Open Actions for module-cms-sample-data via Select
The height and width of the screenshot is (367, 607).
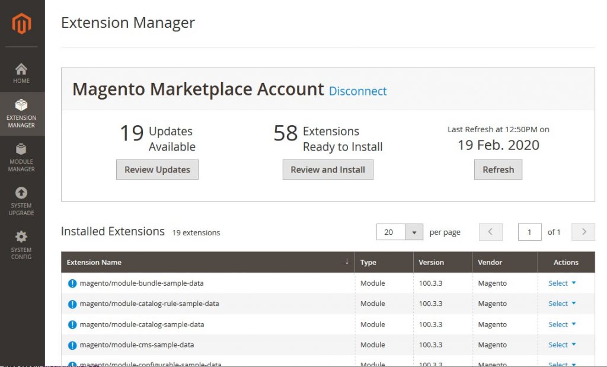click(x=560, y=344)
